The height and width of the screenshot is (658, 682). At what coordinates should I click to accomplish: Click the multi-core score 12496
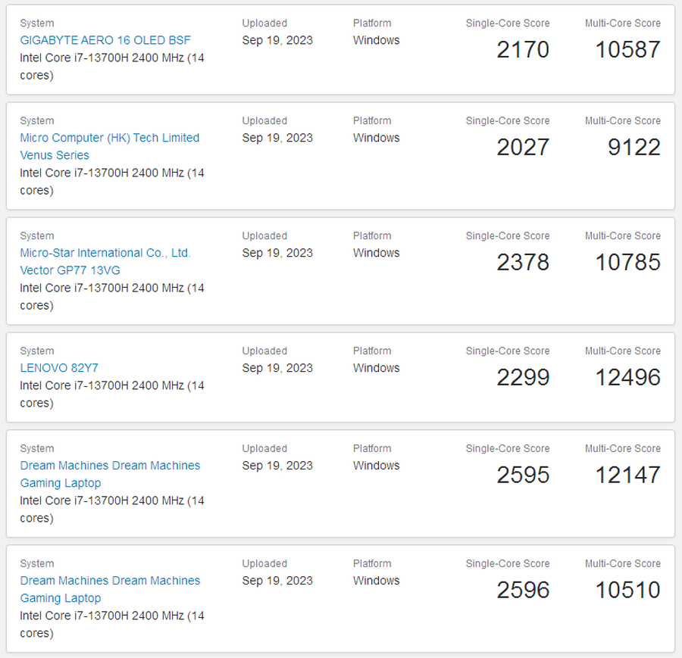click(x=627, y=378)
